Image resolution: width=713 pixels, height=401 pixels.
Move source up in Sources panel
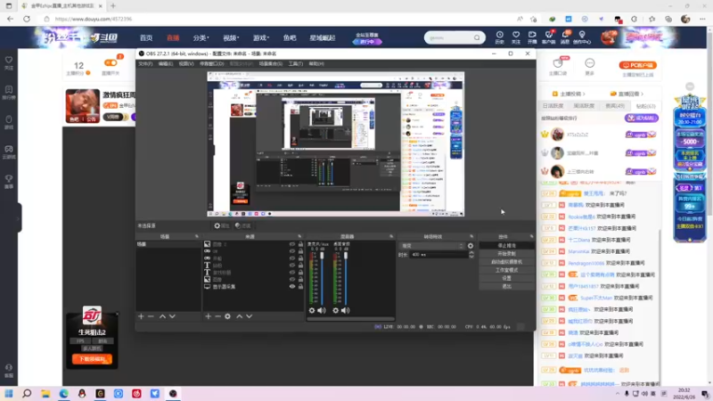pos(239,316)
